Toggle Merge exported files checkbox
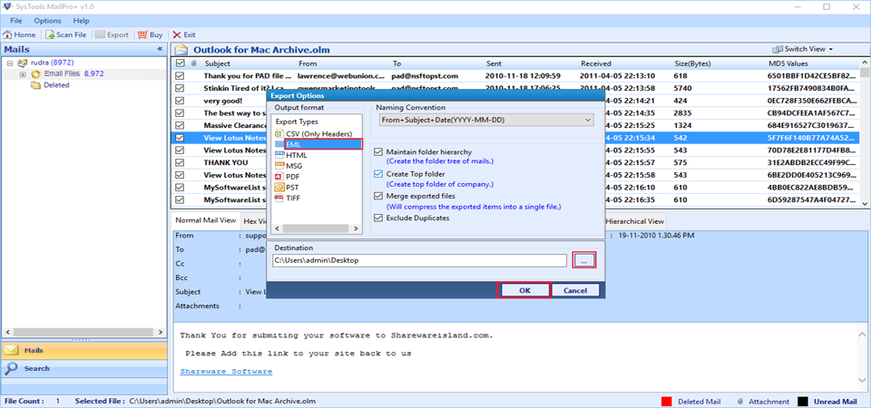The height and width of the screenshot is (408, 871). 379,196
